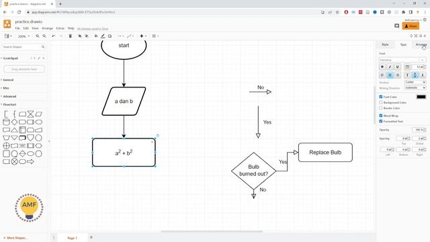Expand the Advanced shapes section
This screenshot has height=242, width=430.
pyautogui.click(x=9, y=96)
